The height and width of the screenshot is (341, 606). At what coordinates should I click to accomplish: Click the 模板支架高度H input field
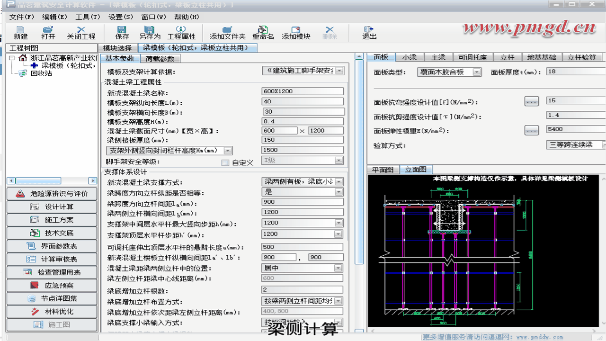303,121
